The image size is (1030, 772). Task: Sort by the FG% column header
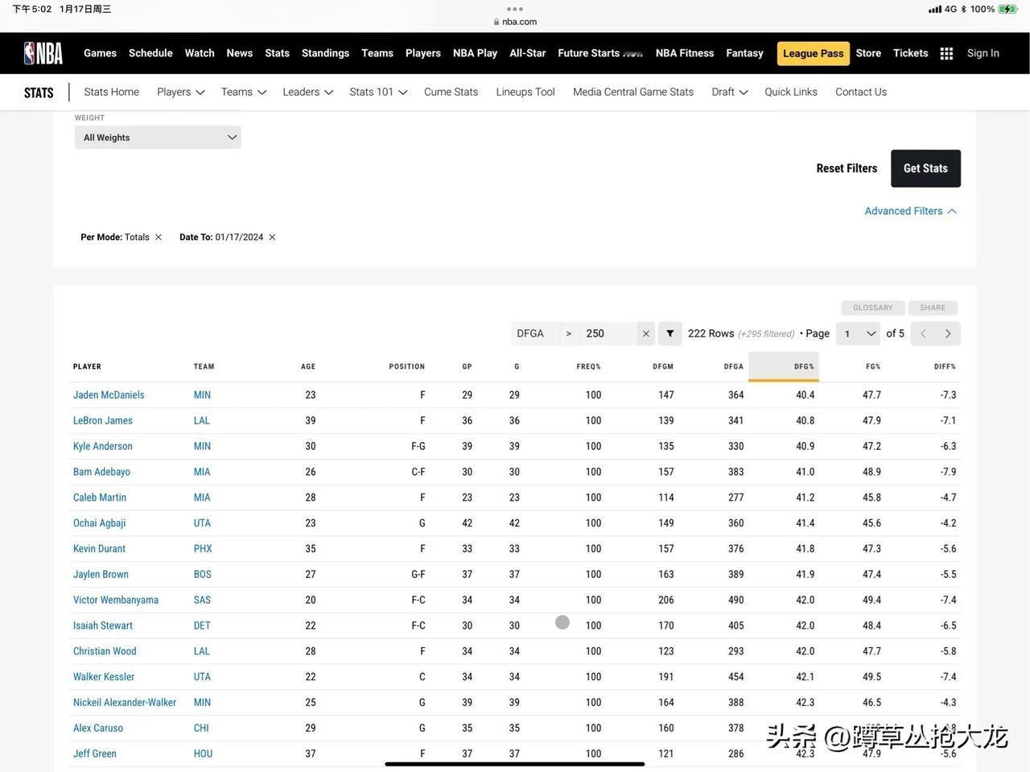pyautogui.click(x=873, y=366)
